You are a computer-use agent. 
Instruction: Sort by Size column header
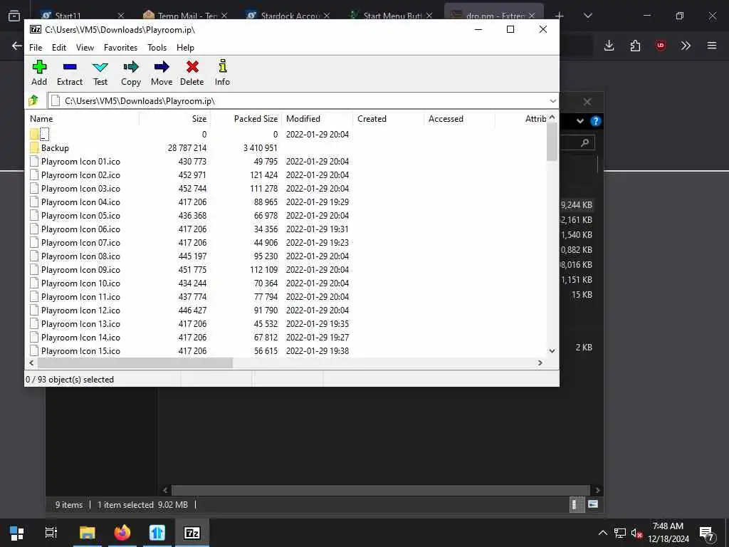[x=175, y=119]
